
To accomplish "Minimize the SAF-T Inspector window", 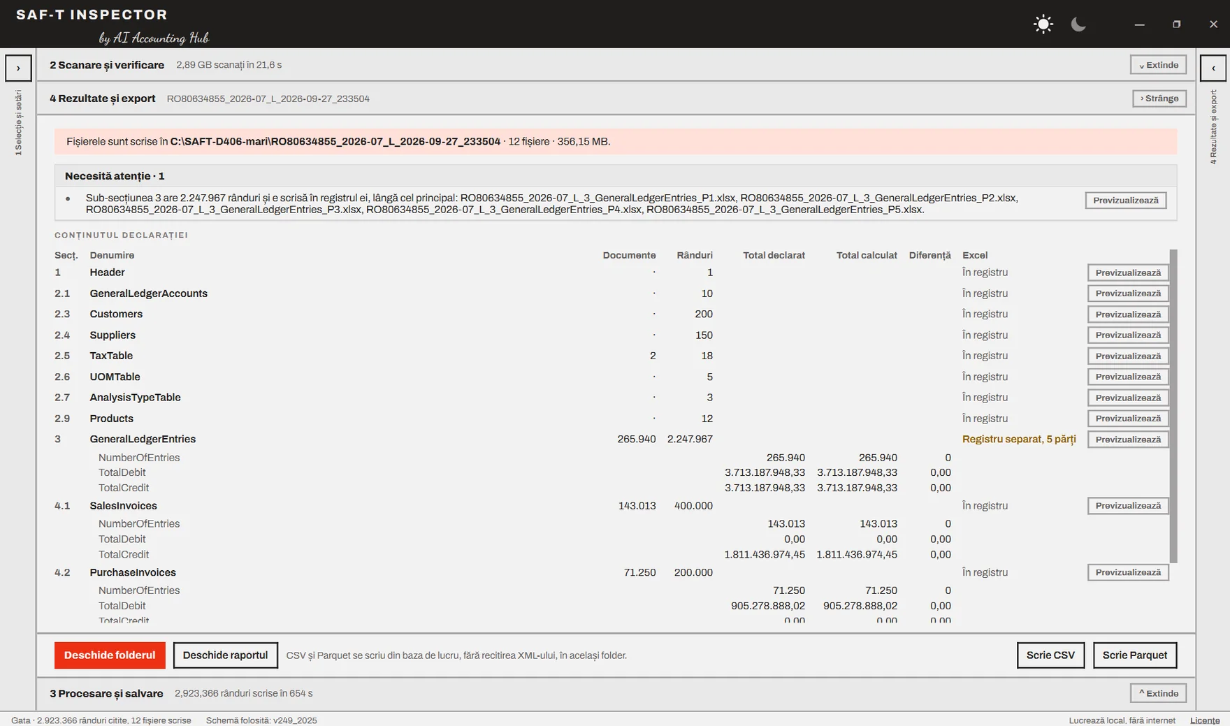I will [x=1140, y=24].
